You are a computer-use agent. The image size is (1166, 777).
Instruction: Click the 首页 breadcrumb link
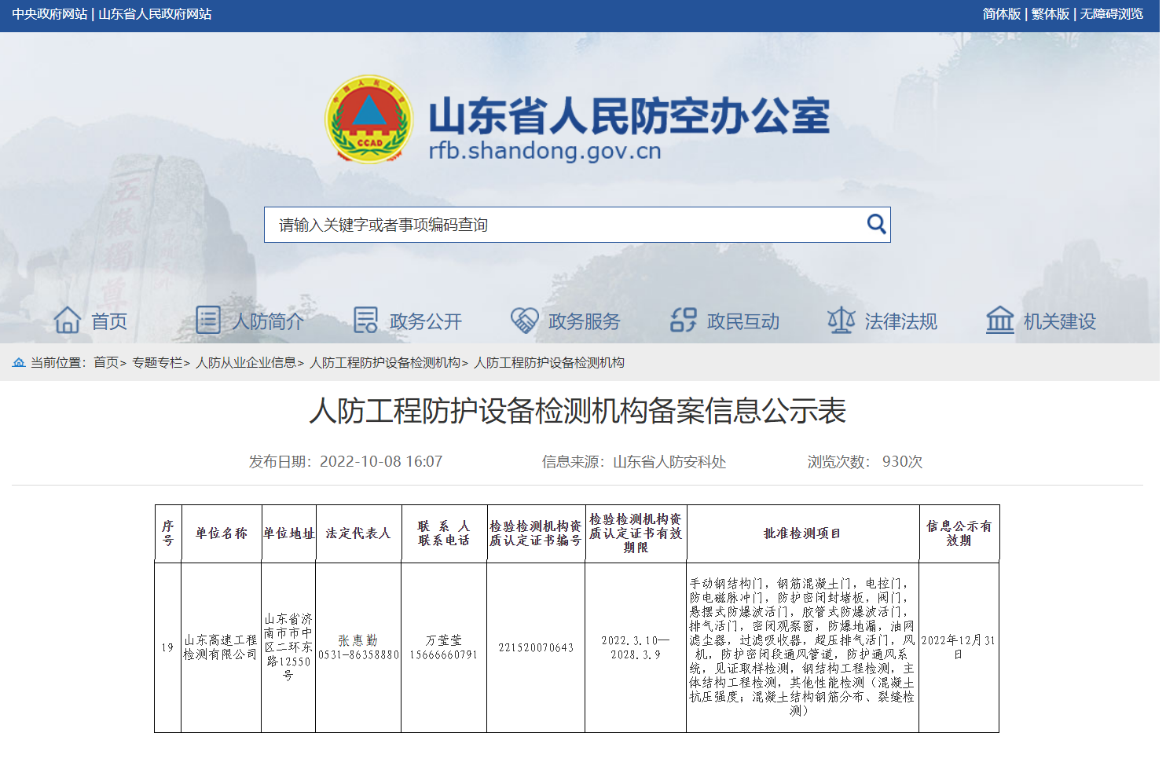(106, 362)
